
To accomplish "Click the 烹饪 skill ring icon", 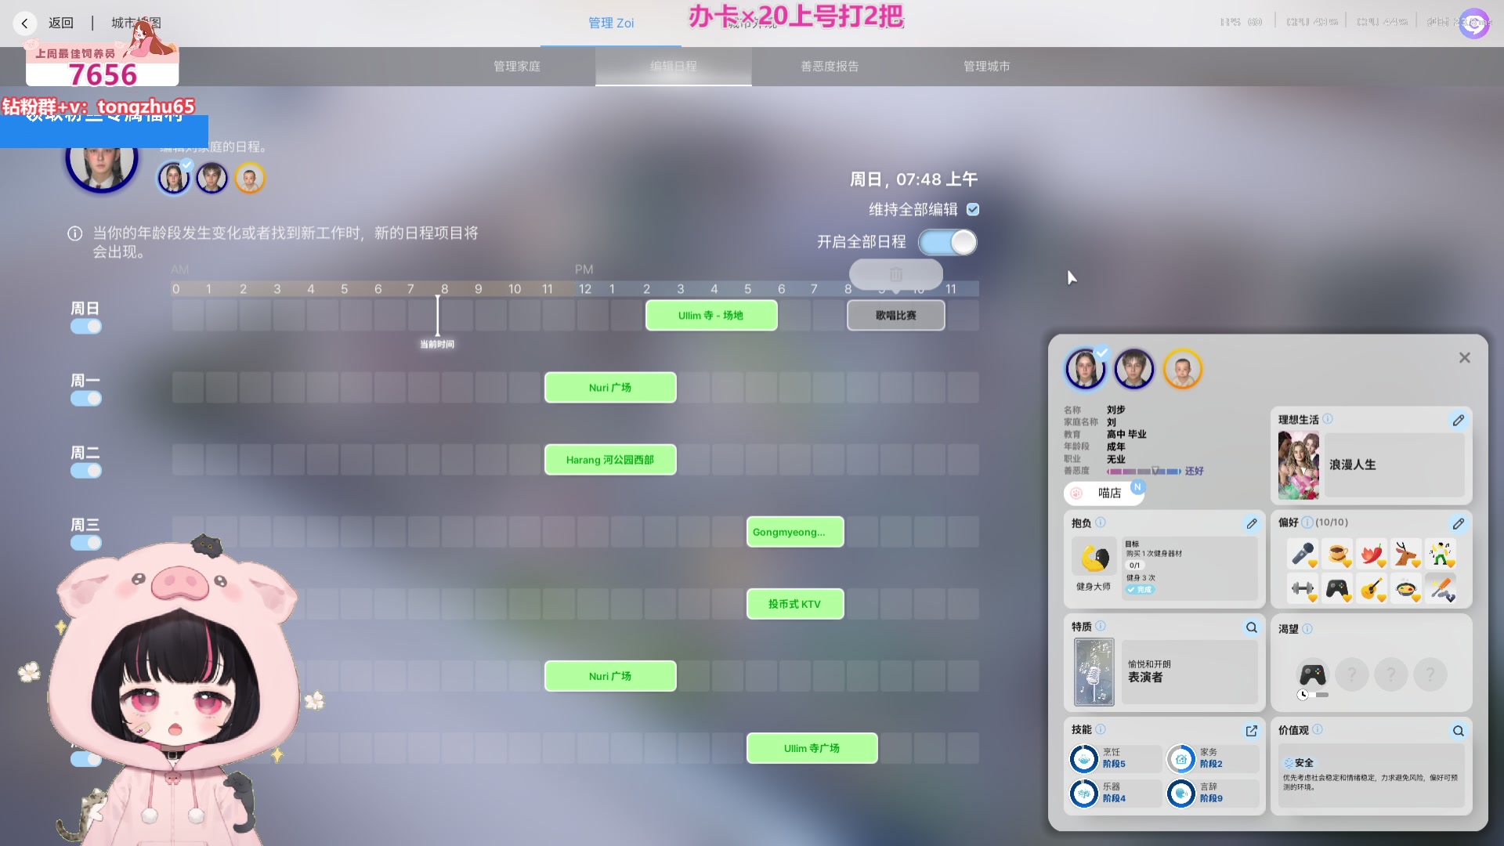I will [1084, 758].
